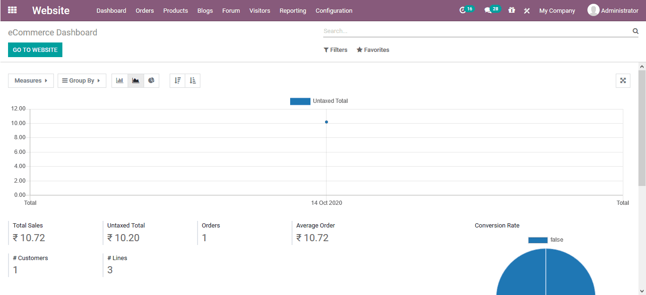Screen dimensions: 646x295
Task: Open the builders/tools wrench icon
Action: point(526,10)
